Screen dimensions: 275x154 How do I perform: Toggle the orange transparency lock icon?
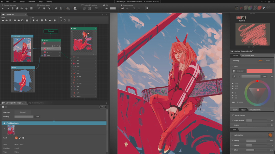coord(16,138)
